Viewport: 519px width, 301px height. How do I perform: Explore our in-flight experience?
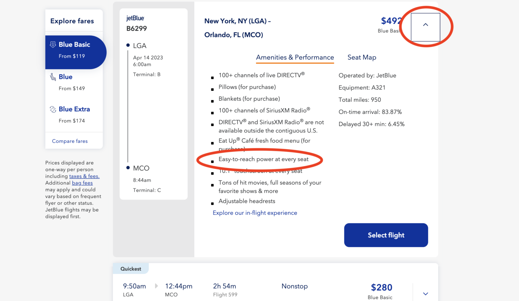(x=255, y=212)
